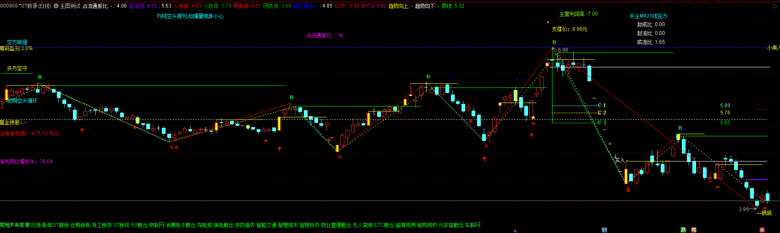Click the green 跌 marker icon
Viewport: 780px width, 233px height.
click(x=684, y=230)
